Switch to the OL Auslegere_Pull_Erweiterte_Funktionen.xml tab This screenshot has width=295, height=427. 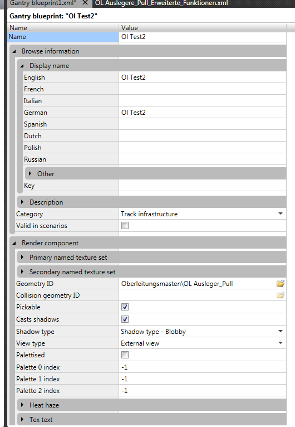pos(161,3)
